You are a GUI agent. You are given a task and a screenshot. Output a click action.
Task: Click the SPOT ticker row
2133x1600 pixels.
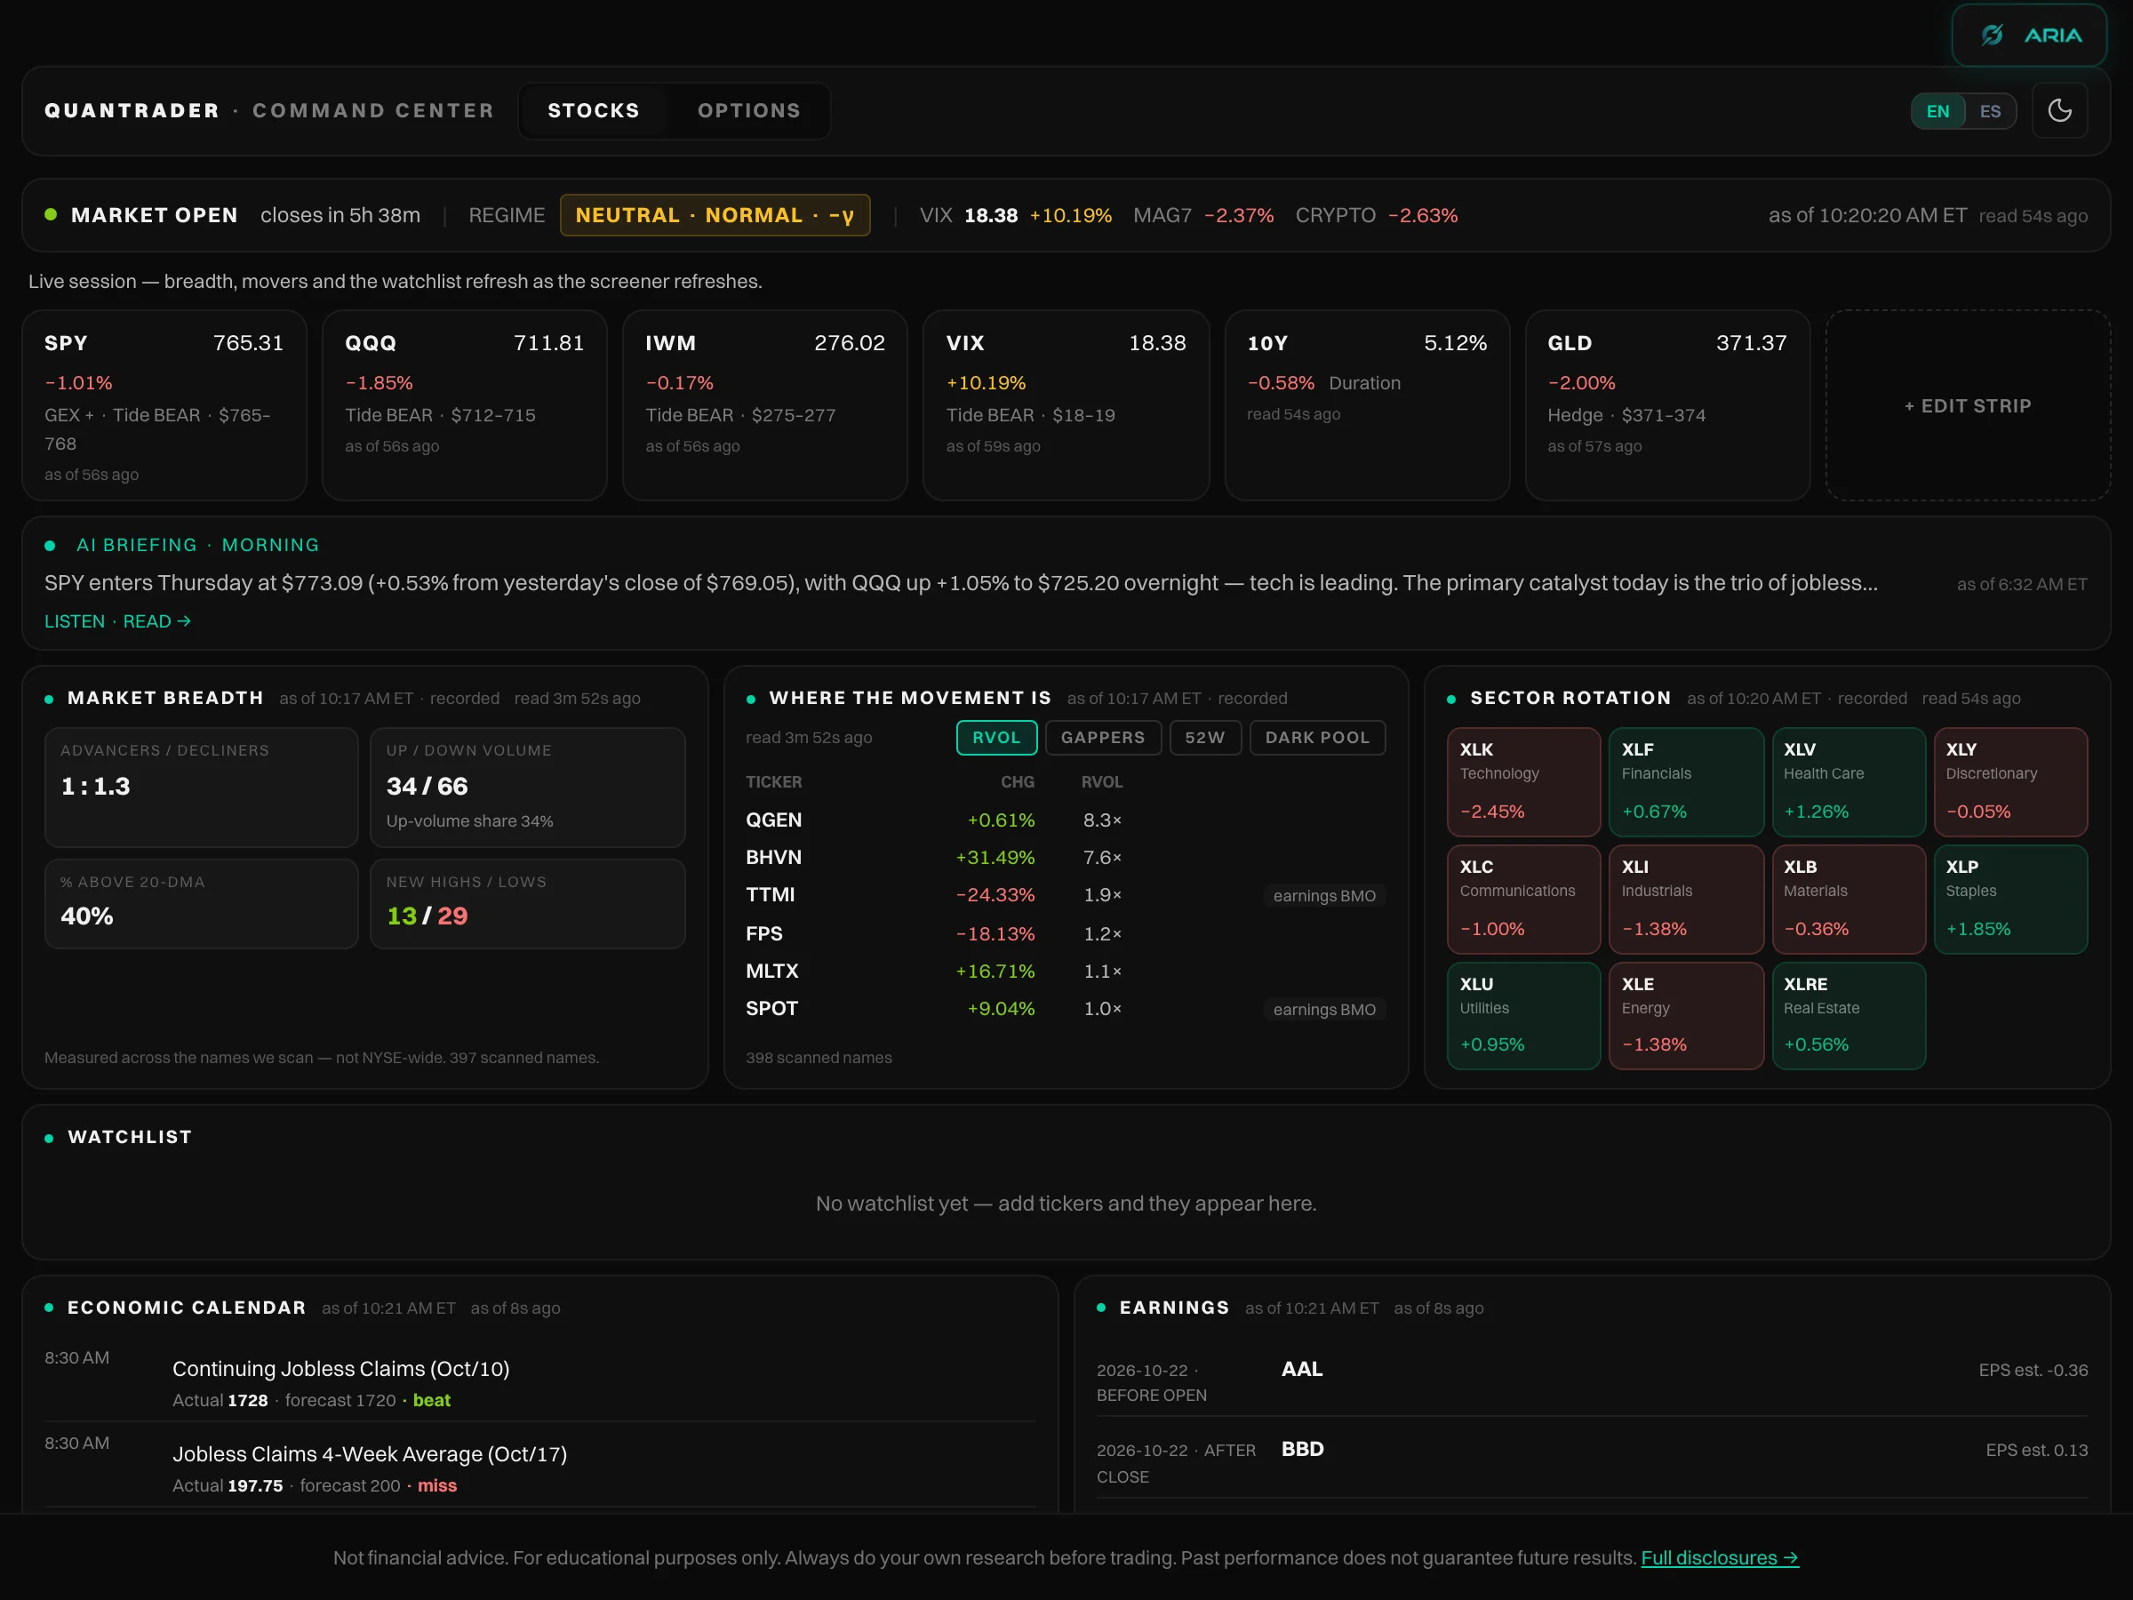click(1066, 1010)
